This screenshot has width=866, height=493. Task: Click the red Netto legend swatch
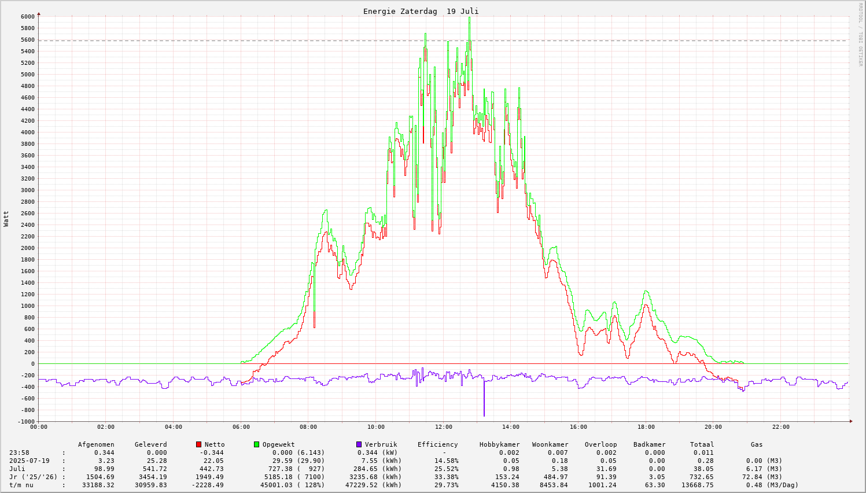coord(198,444)
